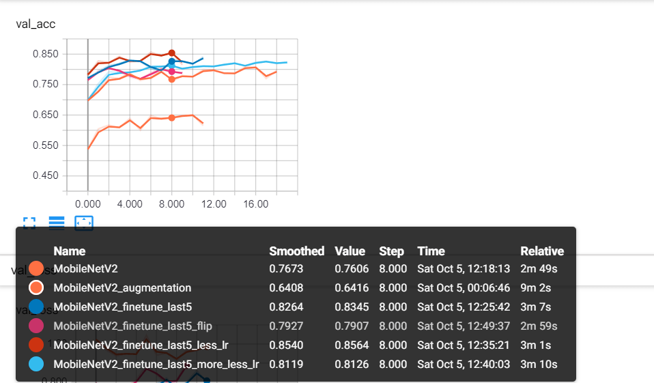Click the MobileNetV2 orange color circle
The image size is (654, 383).
(36, 269)
